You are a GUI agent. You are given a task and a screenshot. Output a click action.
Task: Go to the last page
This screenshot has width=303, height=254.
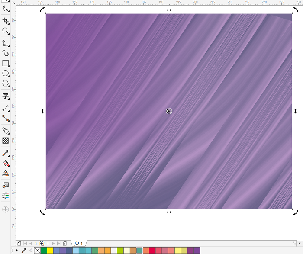(x=59, y=244)
